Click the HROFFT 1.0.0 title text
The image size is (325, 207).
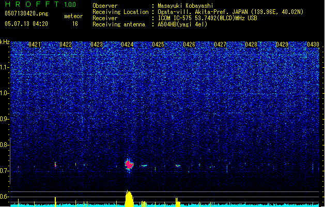coord(40,4)
